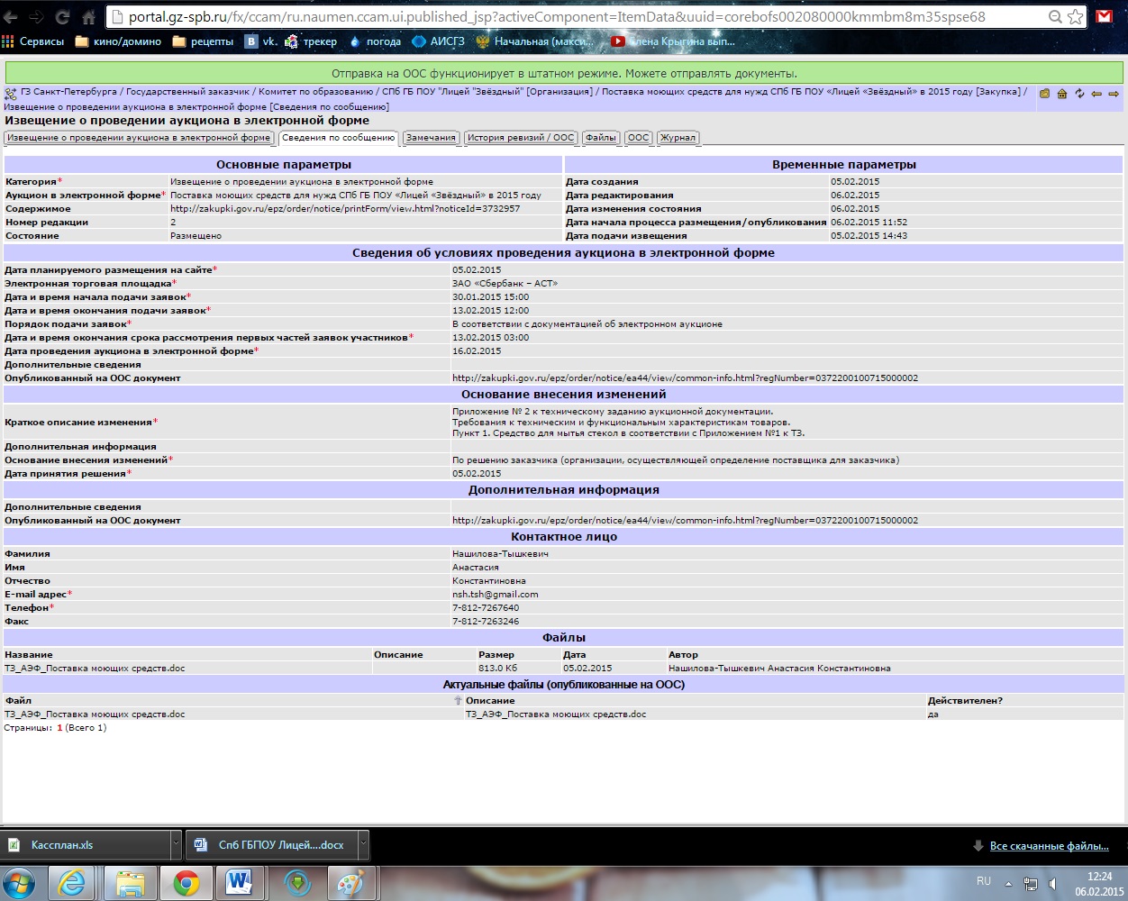Click the printForm noticeId=3732957 URL
The height and width of the screenshot is (901, 1128).
(x=345, y=209)
